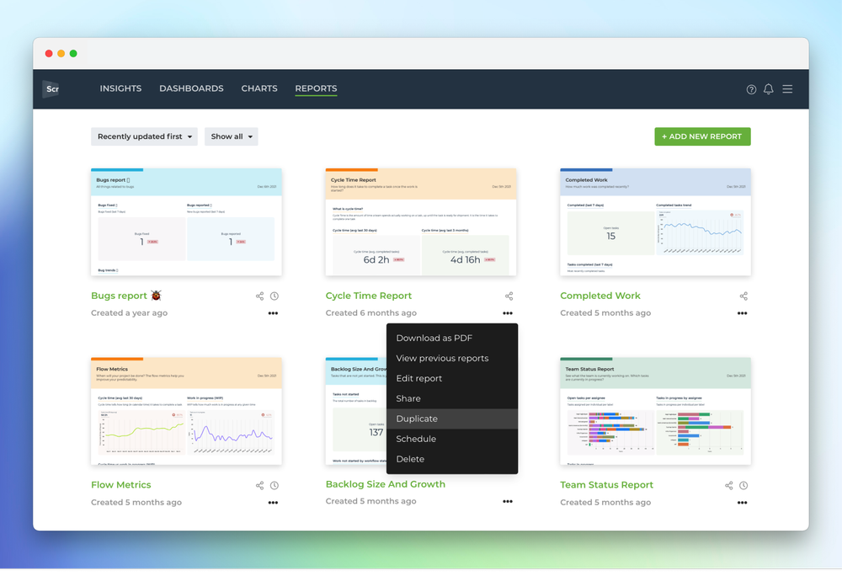The width and height of the screenshot is (842, 576).
Task: Click the Flow Metrics preview thumbnail
Action: (x=186, y=411)
